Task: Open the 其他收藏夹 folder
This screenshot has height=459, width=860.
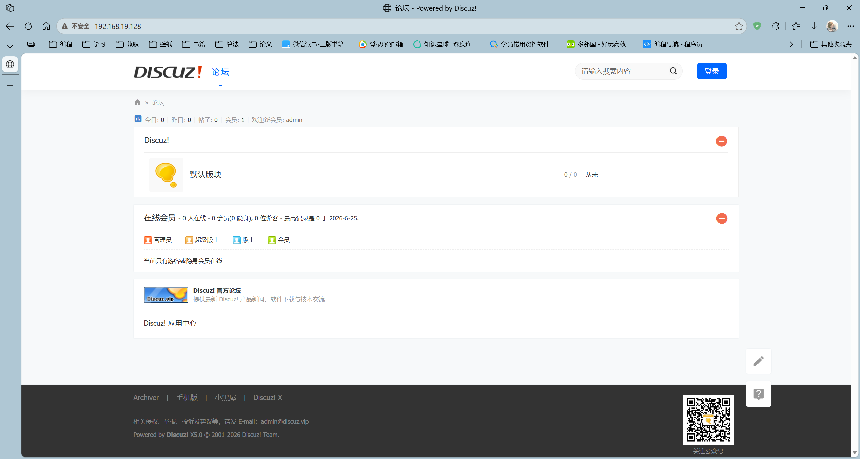Action: pos(831,44)
